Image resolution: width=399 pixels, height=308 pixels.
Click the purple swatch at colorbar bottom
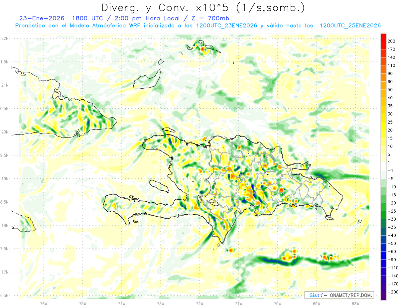[x=383, y=296]
